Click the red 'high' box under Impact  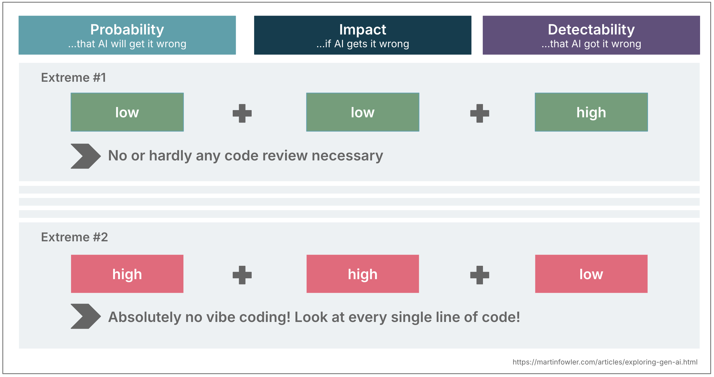point(363,274)
